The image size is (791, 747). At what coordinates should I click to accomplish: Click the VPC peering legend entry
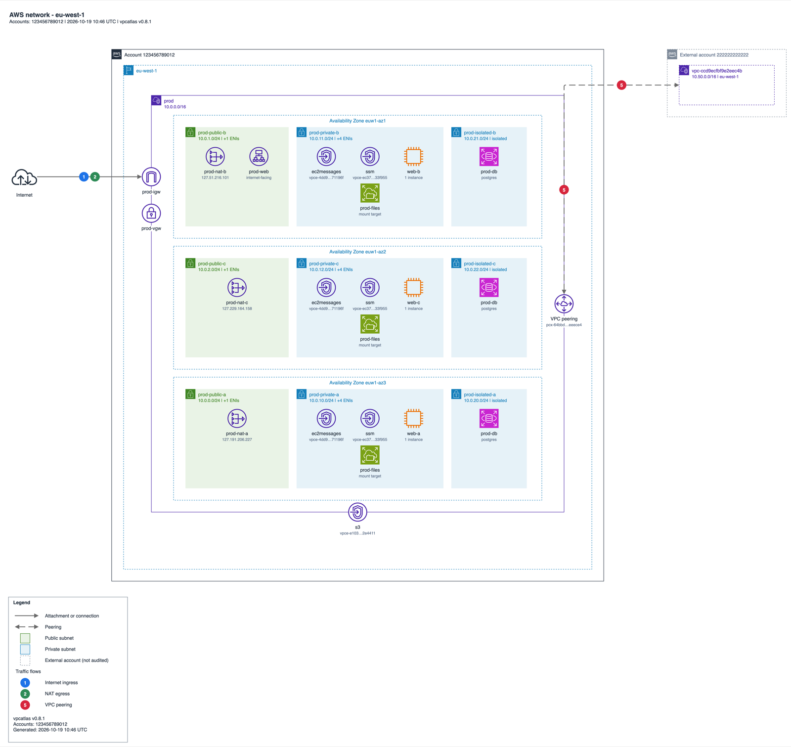tap(58, 705)
